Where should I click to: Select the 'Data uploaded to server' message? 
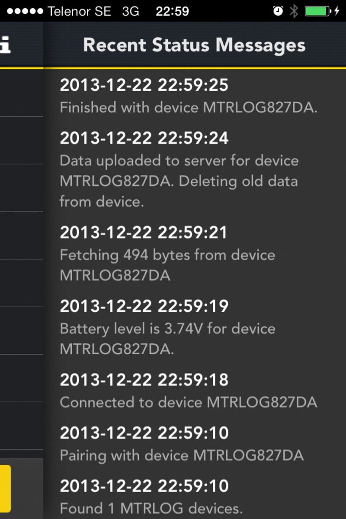179,181
